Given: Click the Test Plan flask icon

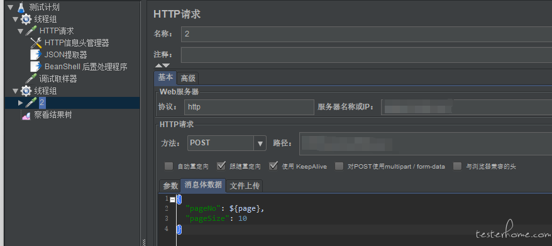Looking at the screenshot, I should tap(21, 7).
